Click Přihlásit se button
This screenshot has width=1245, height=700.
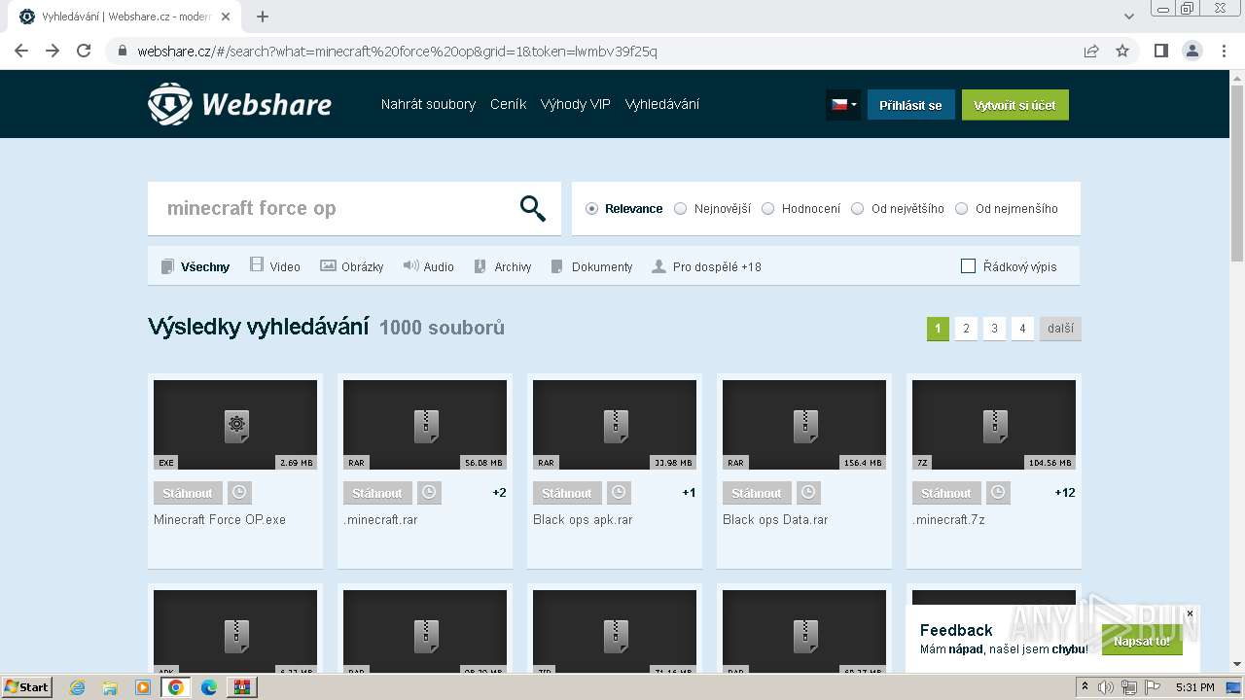coord(910,105)
